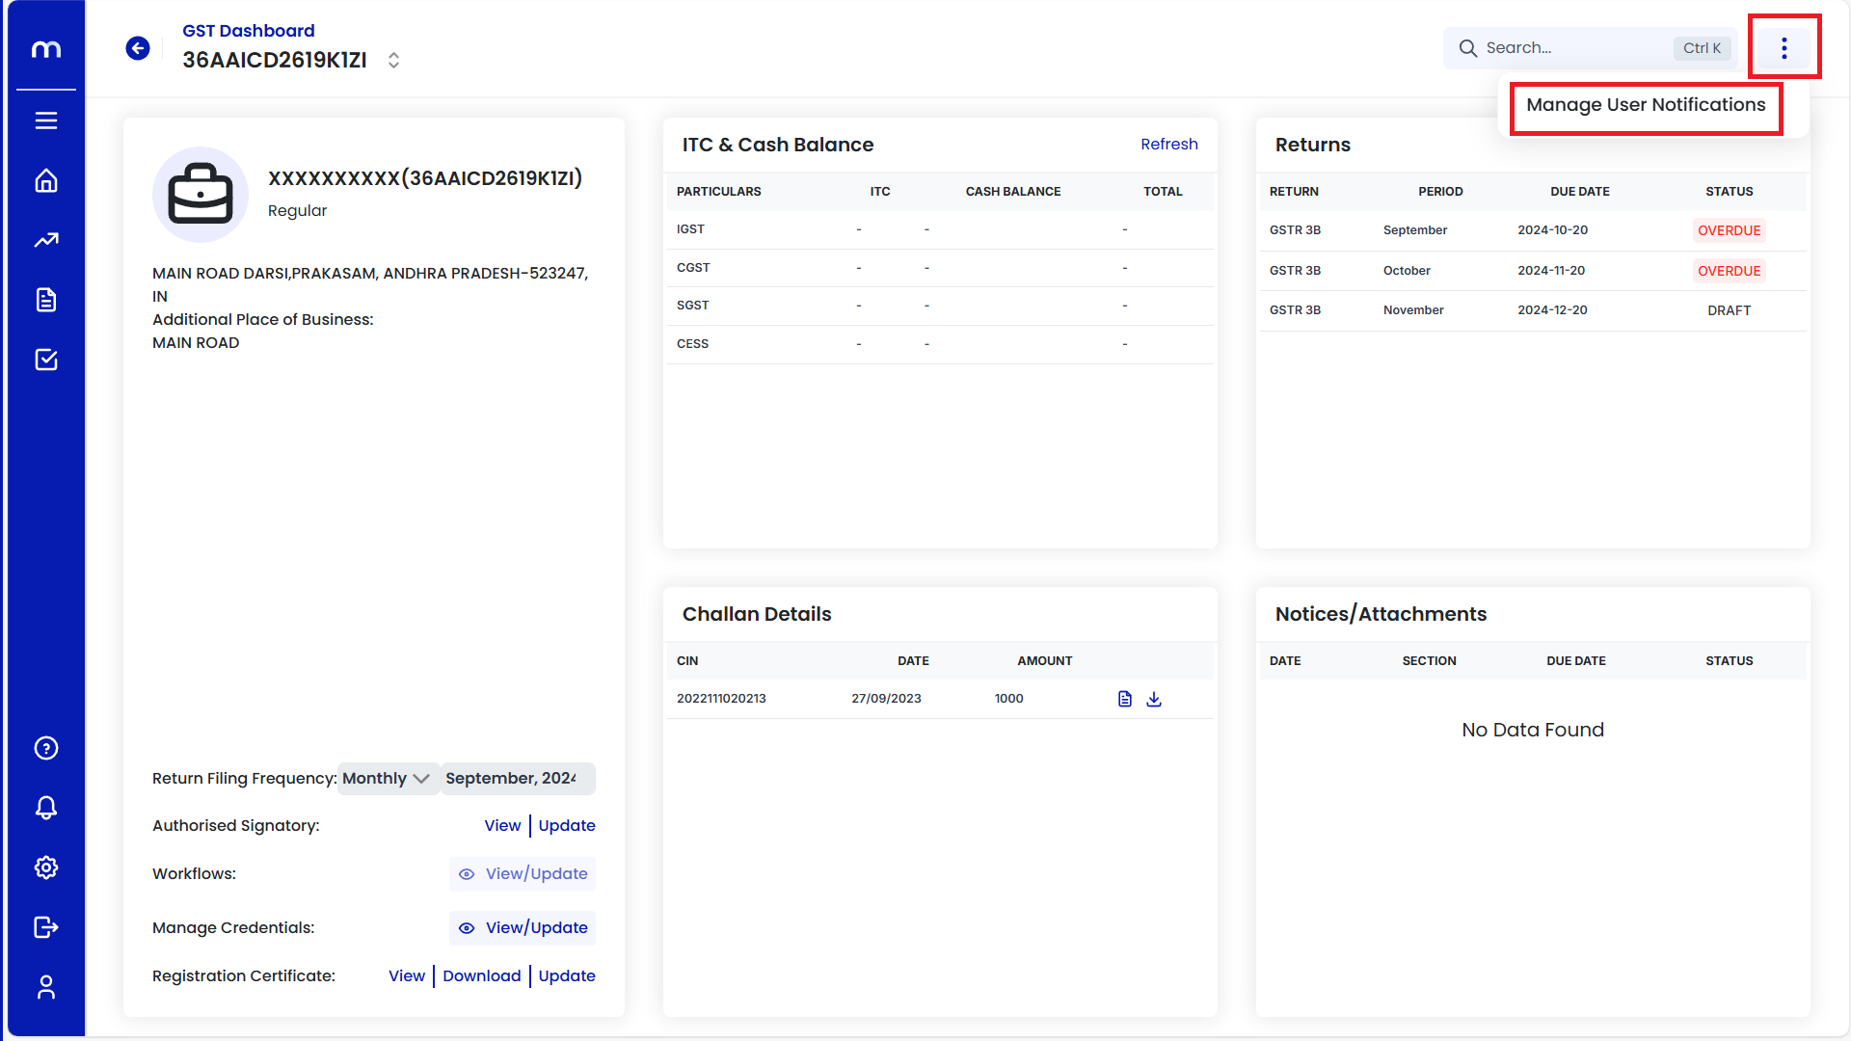Screen dimensions: 1851x1041
Task: Open the trending analytics sidebar icon
Action: (x=46, y=240)
